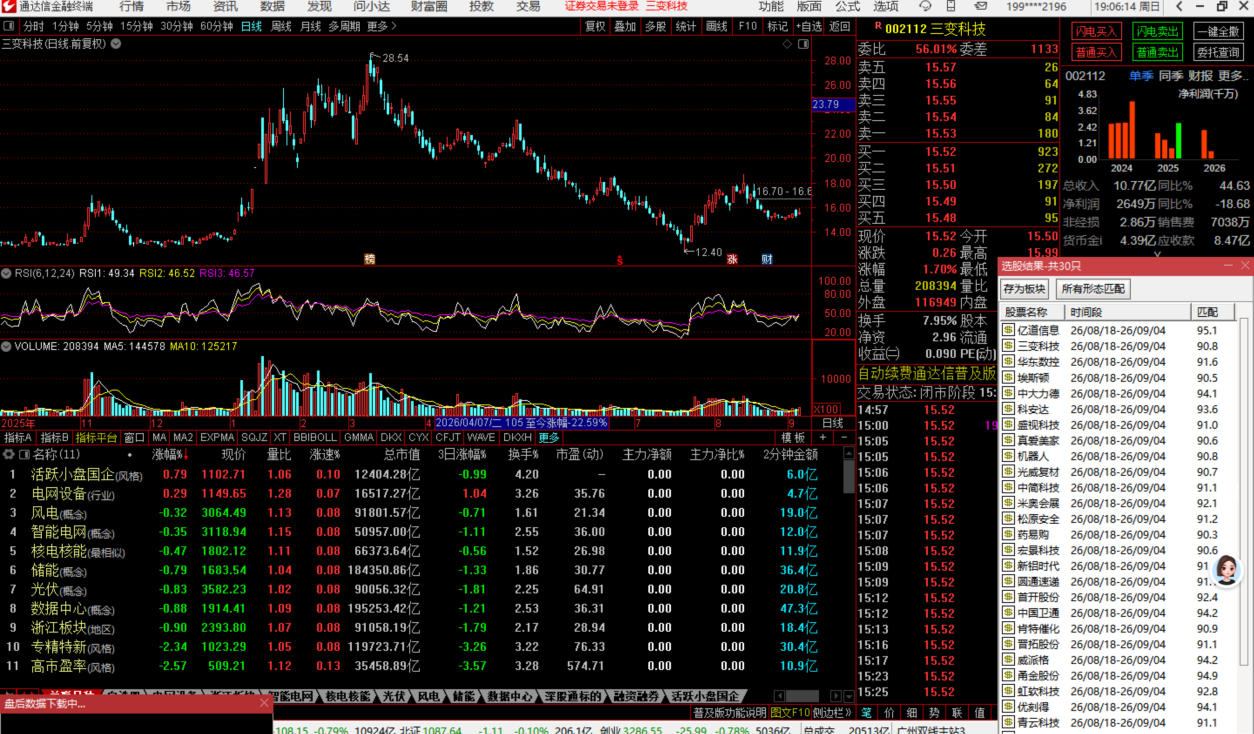Switch tick panel to 势 view
Screen dimensions: 1254x734
(x=934, y=713)
